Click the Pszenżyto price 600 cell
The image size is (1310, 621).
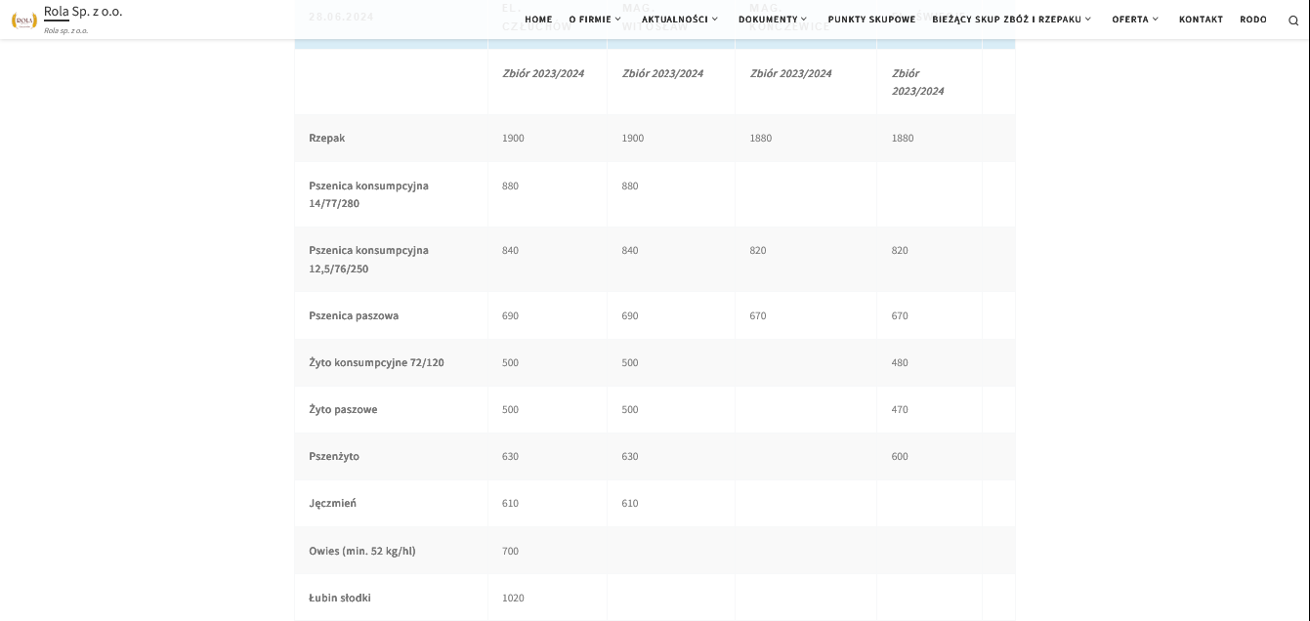click(x=900, y=457)
